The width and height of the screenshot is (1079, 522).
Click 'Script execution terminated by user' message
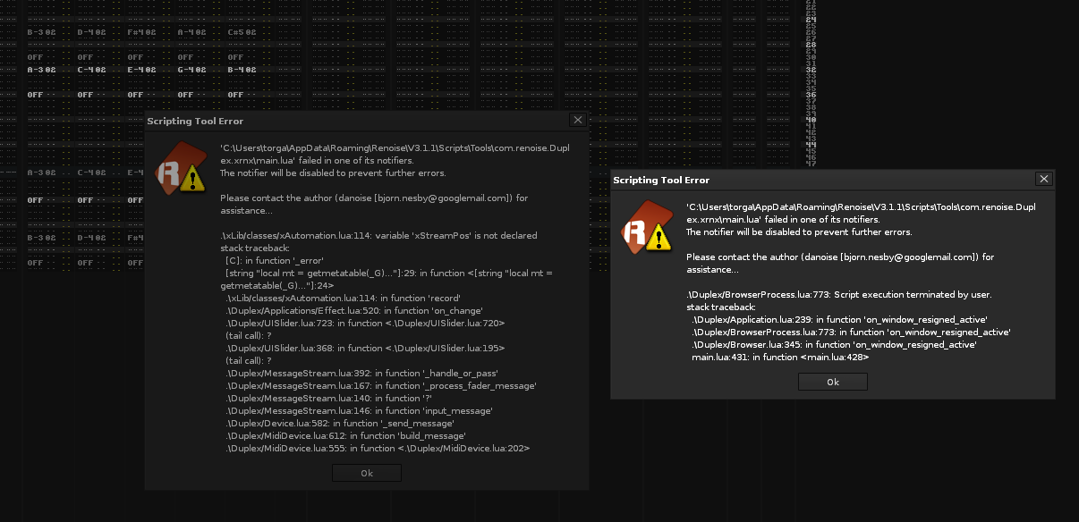click(x=839, y=295)
